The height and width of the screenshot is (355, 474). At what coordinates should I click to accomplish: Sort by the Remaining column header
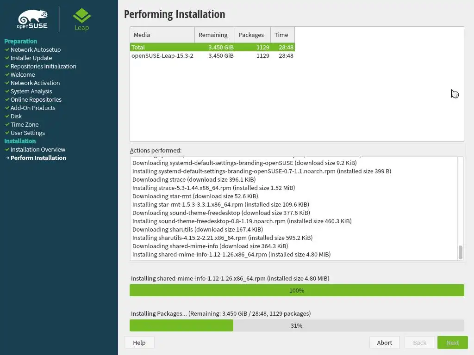[215, 35]
